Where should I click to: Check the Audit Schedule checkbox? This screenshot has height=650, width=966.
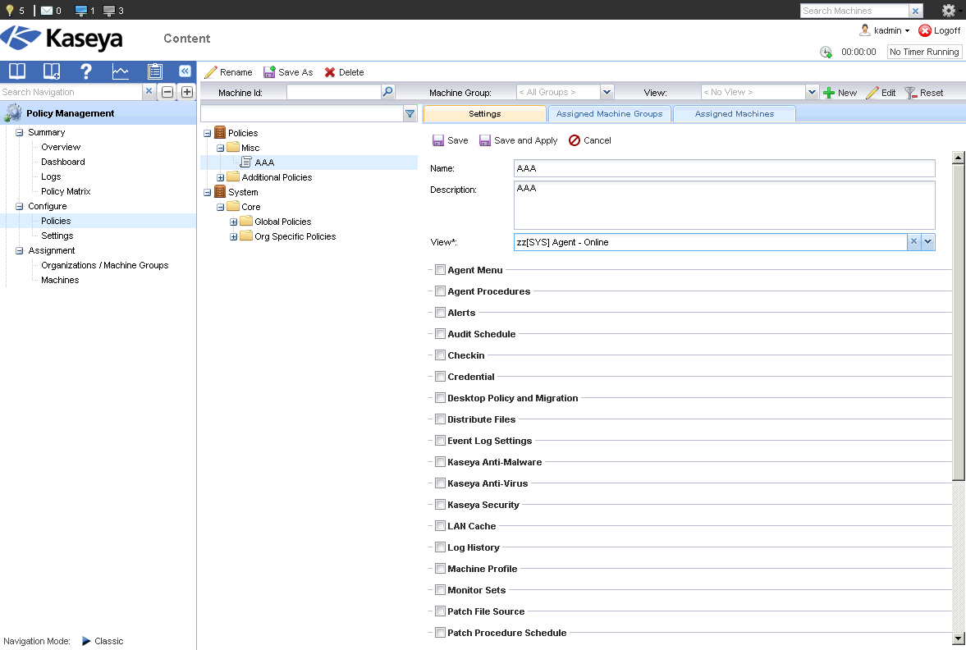[x=441, y=334]
